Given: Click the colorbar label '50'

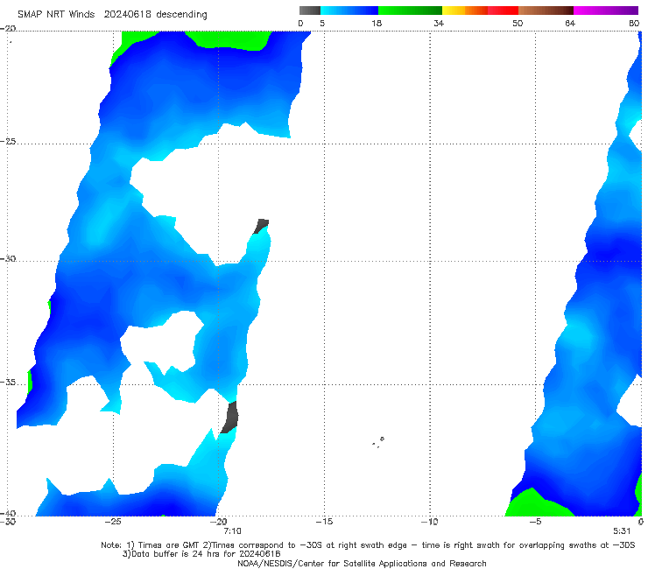Looking at the screenshot, I should 518,23.
